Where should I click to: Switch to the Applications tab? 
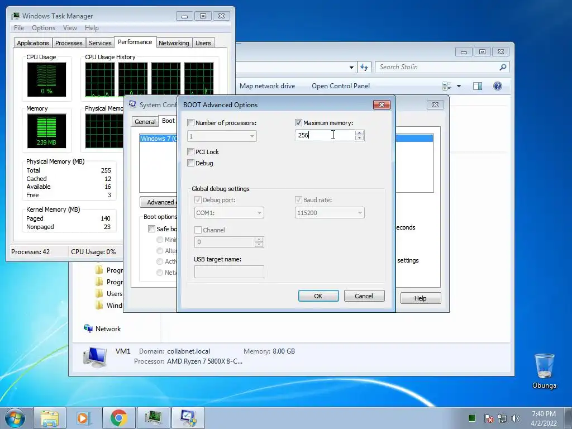point(33,43)
